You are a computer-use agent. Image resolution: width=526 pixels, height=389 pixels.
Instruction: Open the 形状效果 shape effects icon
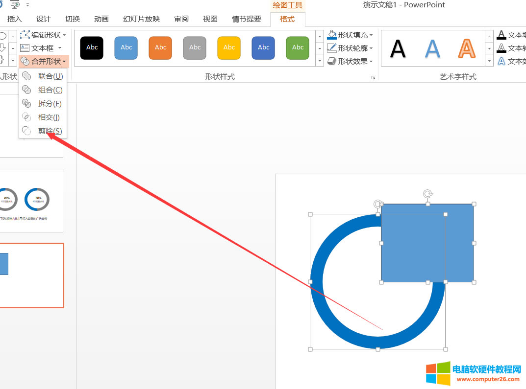coord(331,61)
